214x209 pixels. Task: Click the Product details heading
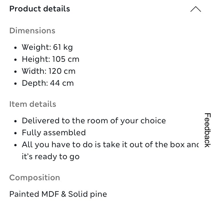40,9
